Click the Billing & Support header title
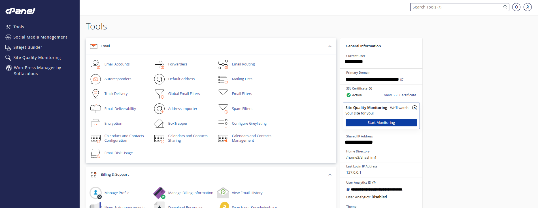 click(x=115, y=175)
